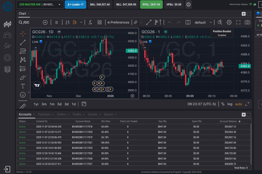The image size is (262, 174).
Task: Open the fx indicators menu
Action: [x=90, y=22]
